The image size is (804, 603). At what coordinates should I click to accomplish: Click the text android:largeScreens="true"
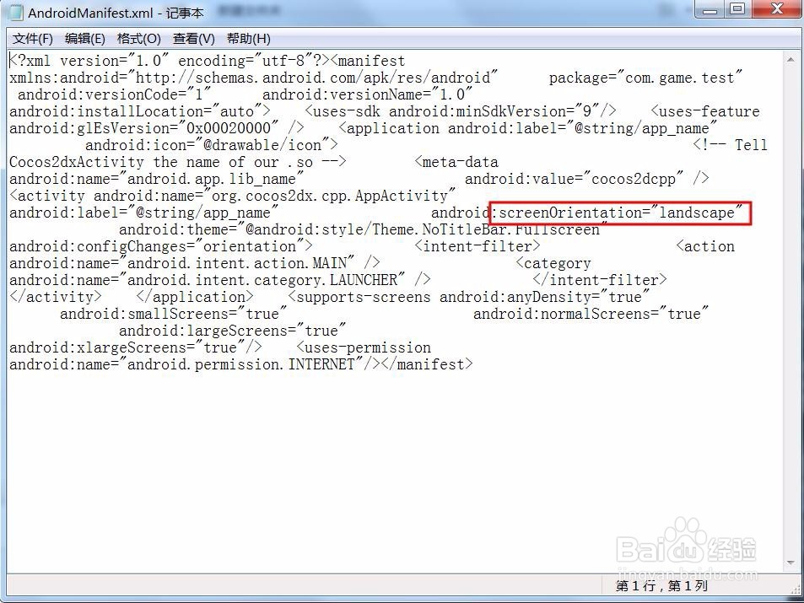coord(232,331)
